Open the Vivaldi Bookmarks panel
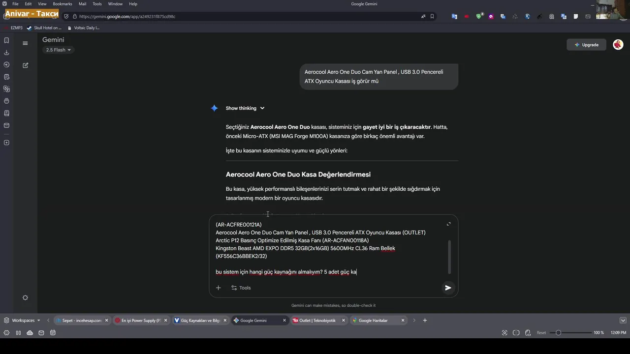The height and width of the screenshot is (354, 630). (6, 40)
